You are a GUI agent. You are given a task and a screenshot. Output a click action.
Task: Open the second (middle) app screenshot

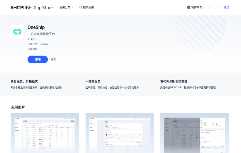point(120,133)
